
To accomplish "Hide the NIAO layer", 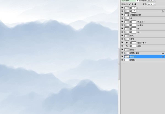I will pos(122,36).
